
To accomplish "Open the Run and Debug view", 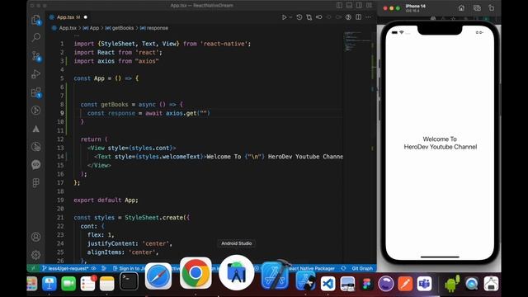I will (35, 73).
